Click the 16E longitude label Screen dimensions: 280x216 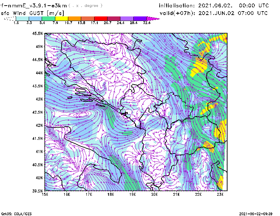click(67, 194)
